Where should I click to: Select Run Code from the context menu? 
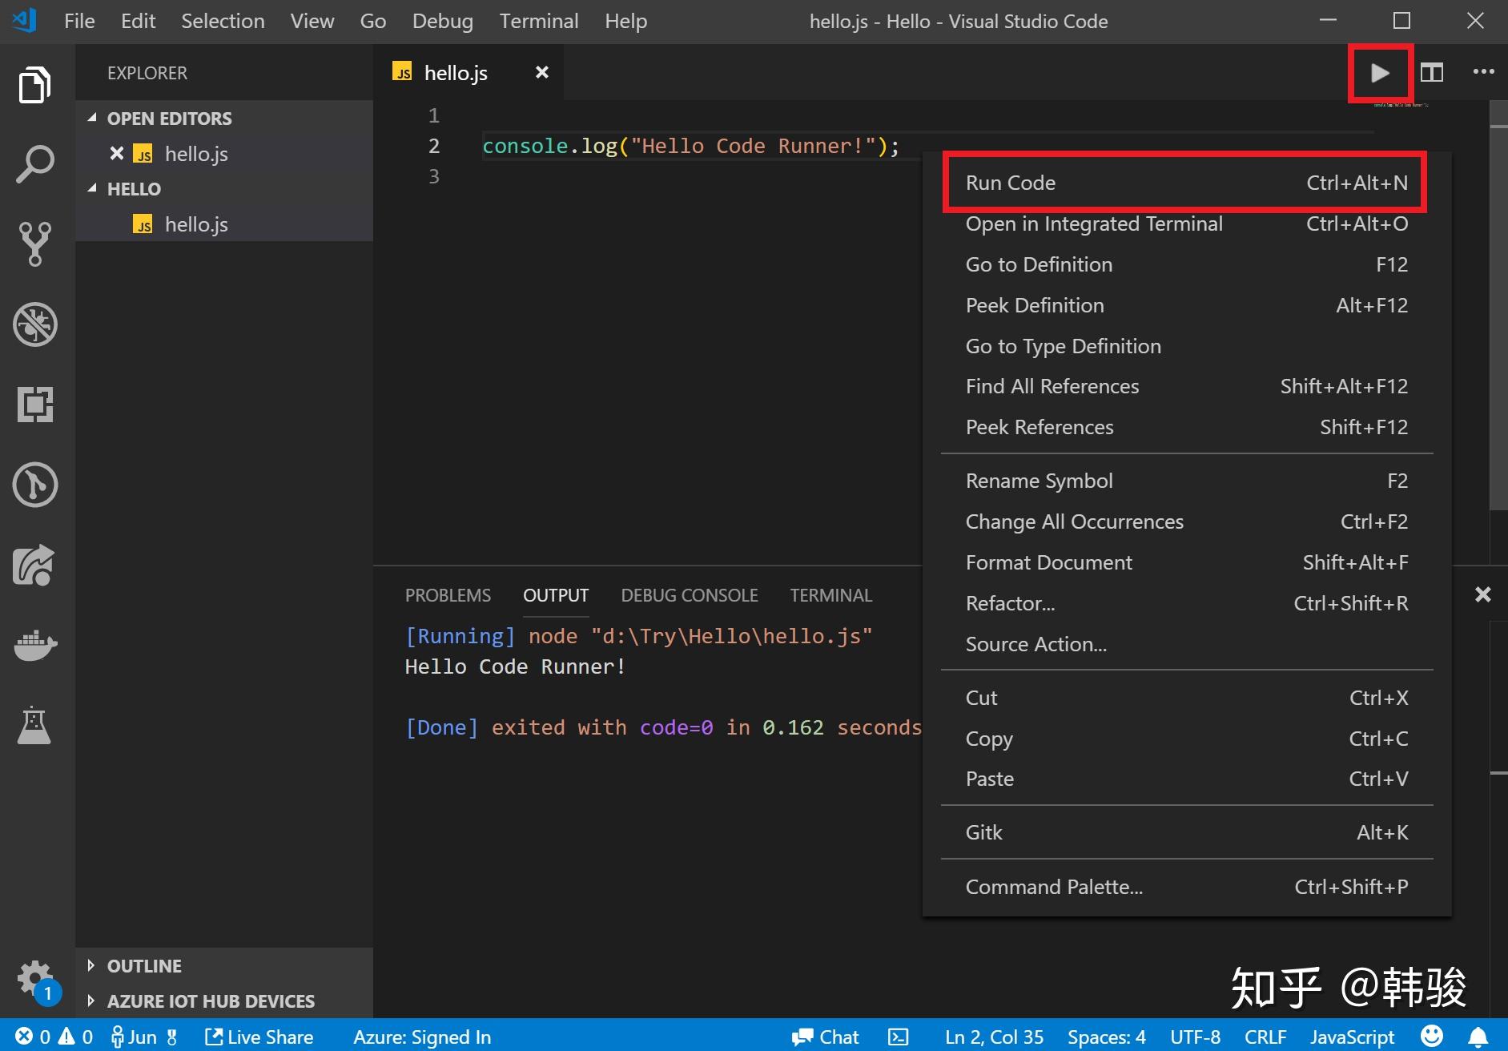coord(1011,183)
